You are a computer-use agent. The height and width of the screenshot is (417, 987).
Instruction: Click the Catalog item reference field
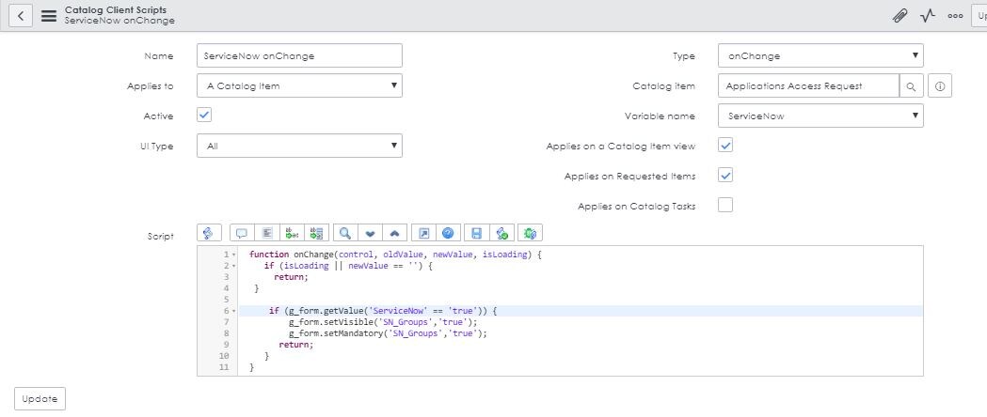pos(809,86)
